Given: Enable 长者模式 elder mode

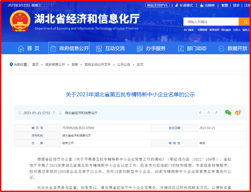Looking at the screenshot, I should 184,5.
